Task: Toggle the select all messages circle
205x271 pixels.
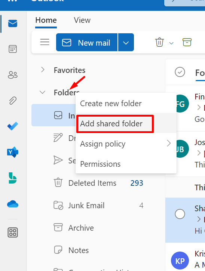Action: pyautogui.click(x=180, y=72)
